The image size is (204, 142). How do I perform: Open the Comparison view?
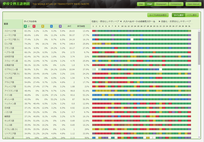[x=176, y=4]
